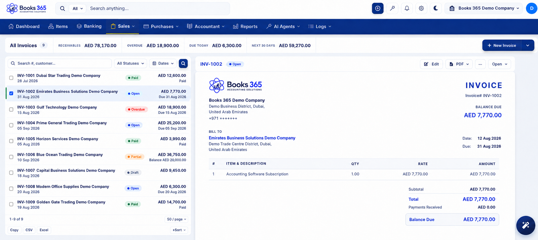Viewport: 538px width, 240px height.
Task: Click the blue search button beside Dates
Action: coord(183,63)
